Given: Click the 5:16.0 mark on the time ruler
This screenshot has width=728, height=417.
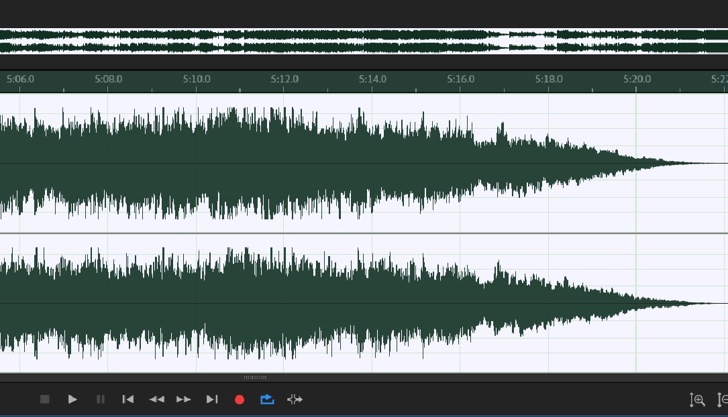Looking at the screenshot, I should tap(460, 80).
